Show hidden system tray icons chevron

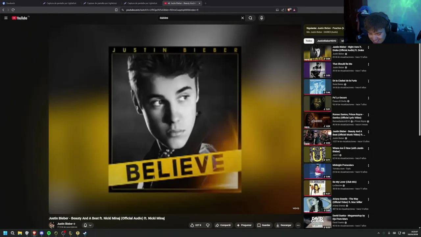click(378, 233)
